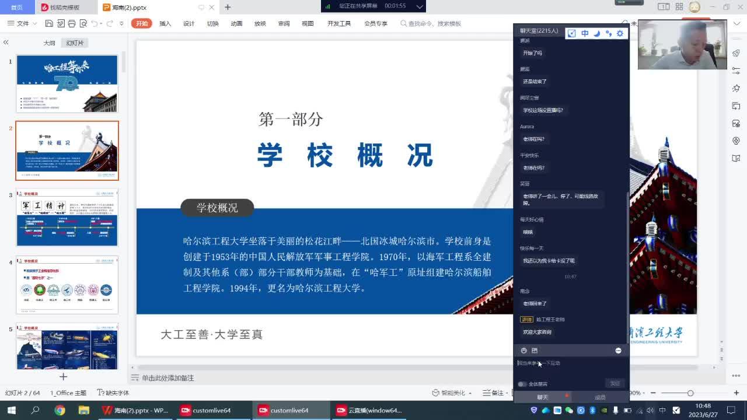
Task: Switch to the 聊天 tab in chat panel
Action: tap(543, 397)
